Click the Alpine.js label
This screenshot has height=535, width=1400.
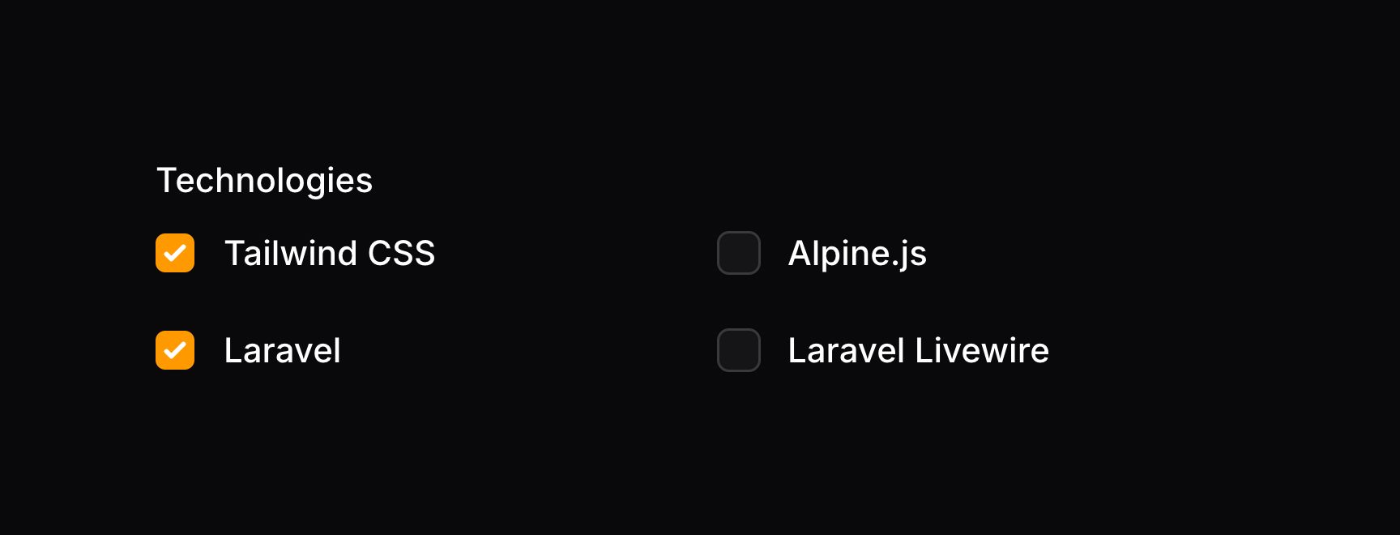[857, 253]
